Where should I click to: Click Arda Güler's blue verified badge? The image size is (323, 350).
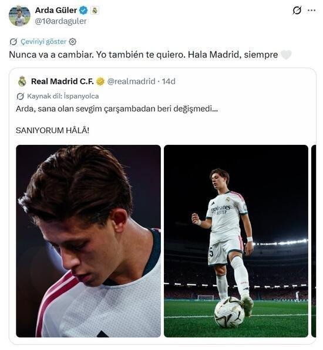tap(83, 11)
